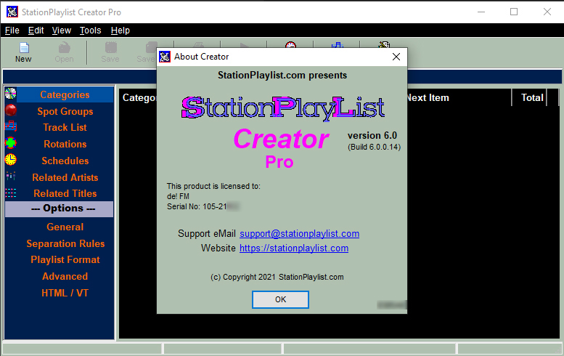Click the 'version 6.0' text

tap(372, 136)
